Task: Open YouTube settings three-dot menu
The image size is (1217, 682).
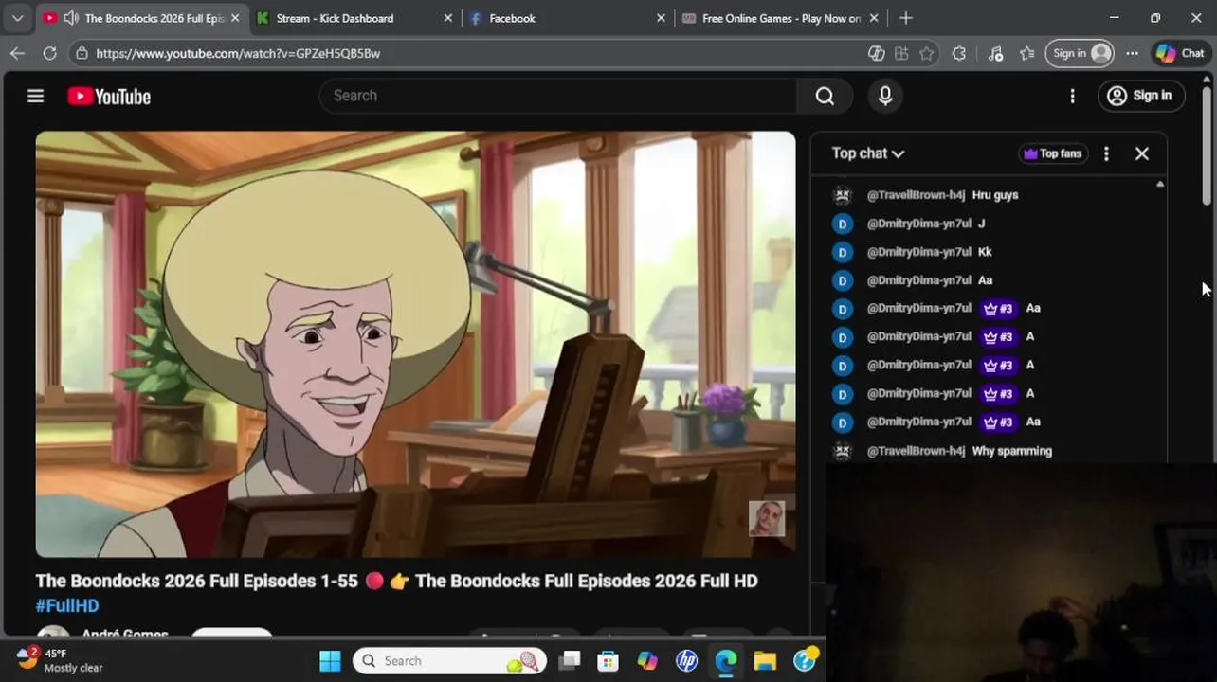Action: [1072, 96]
